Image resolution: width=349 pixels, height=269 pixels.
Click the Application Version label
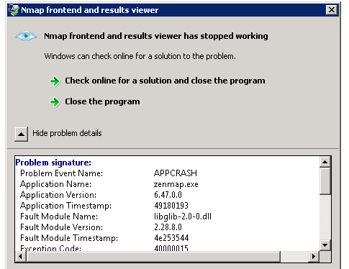click(x=58, y=195)
